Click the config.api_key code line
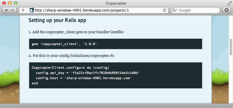Image resolution: width=233 pixels, height=108 pixels. 88,73
